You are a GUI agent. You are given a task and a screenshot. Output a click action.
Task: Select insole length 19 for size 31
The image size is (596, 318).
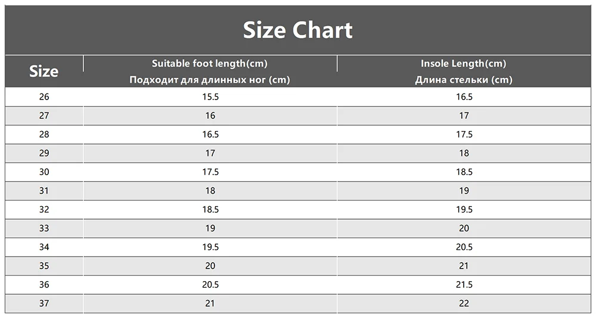[464, 191]
